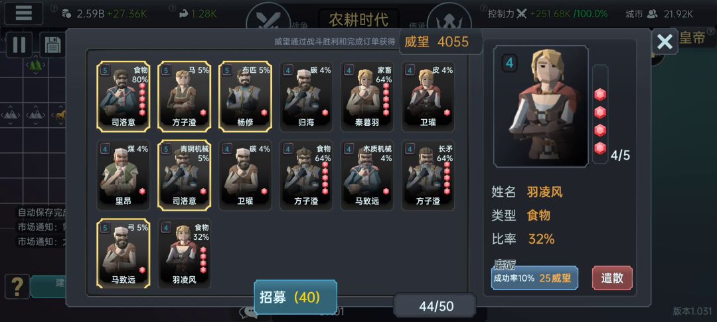The image size is (717, 322).
Task: Open the chat bubble icon
Action: click(248, 312)
